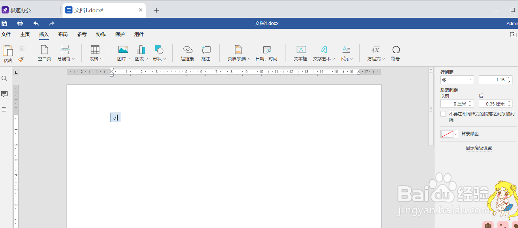Click the line spacing value field 1.15
Image resolution: width=518 pixels, height=228 pixels.
[492, 80]
